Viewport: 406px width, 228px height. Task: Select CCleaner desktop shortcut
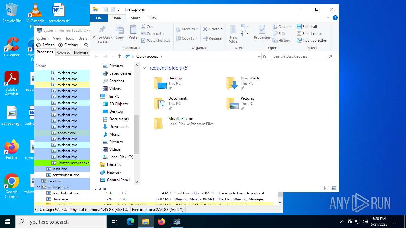(x=12, y=47)
